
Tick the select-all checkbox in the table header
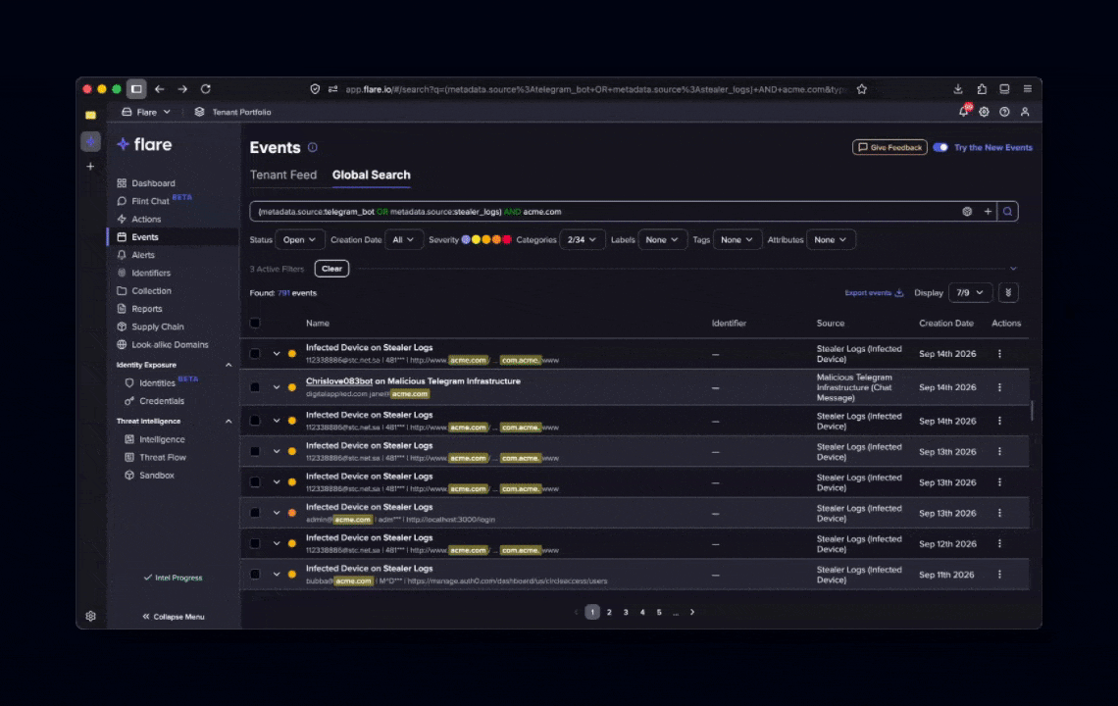pyautogui.click(x=255, y=323)
